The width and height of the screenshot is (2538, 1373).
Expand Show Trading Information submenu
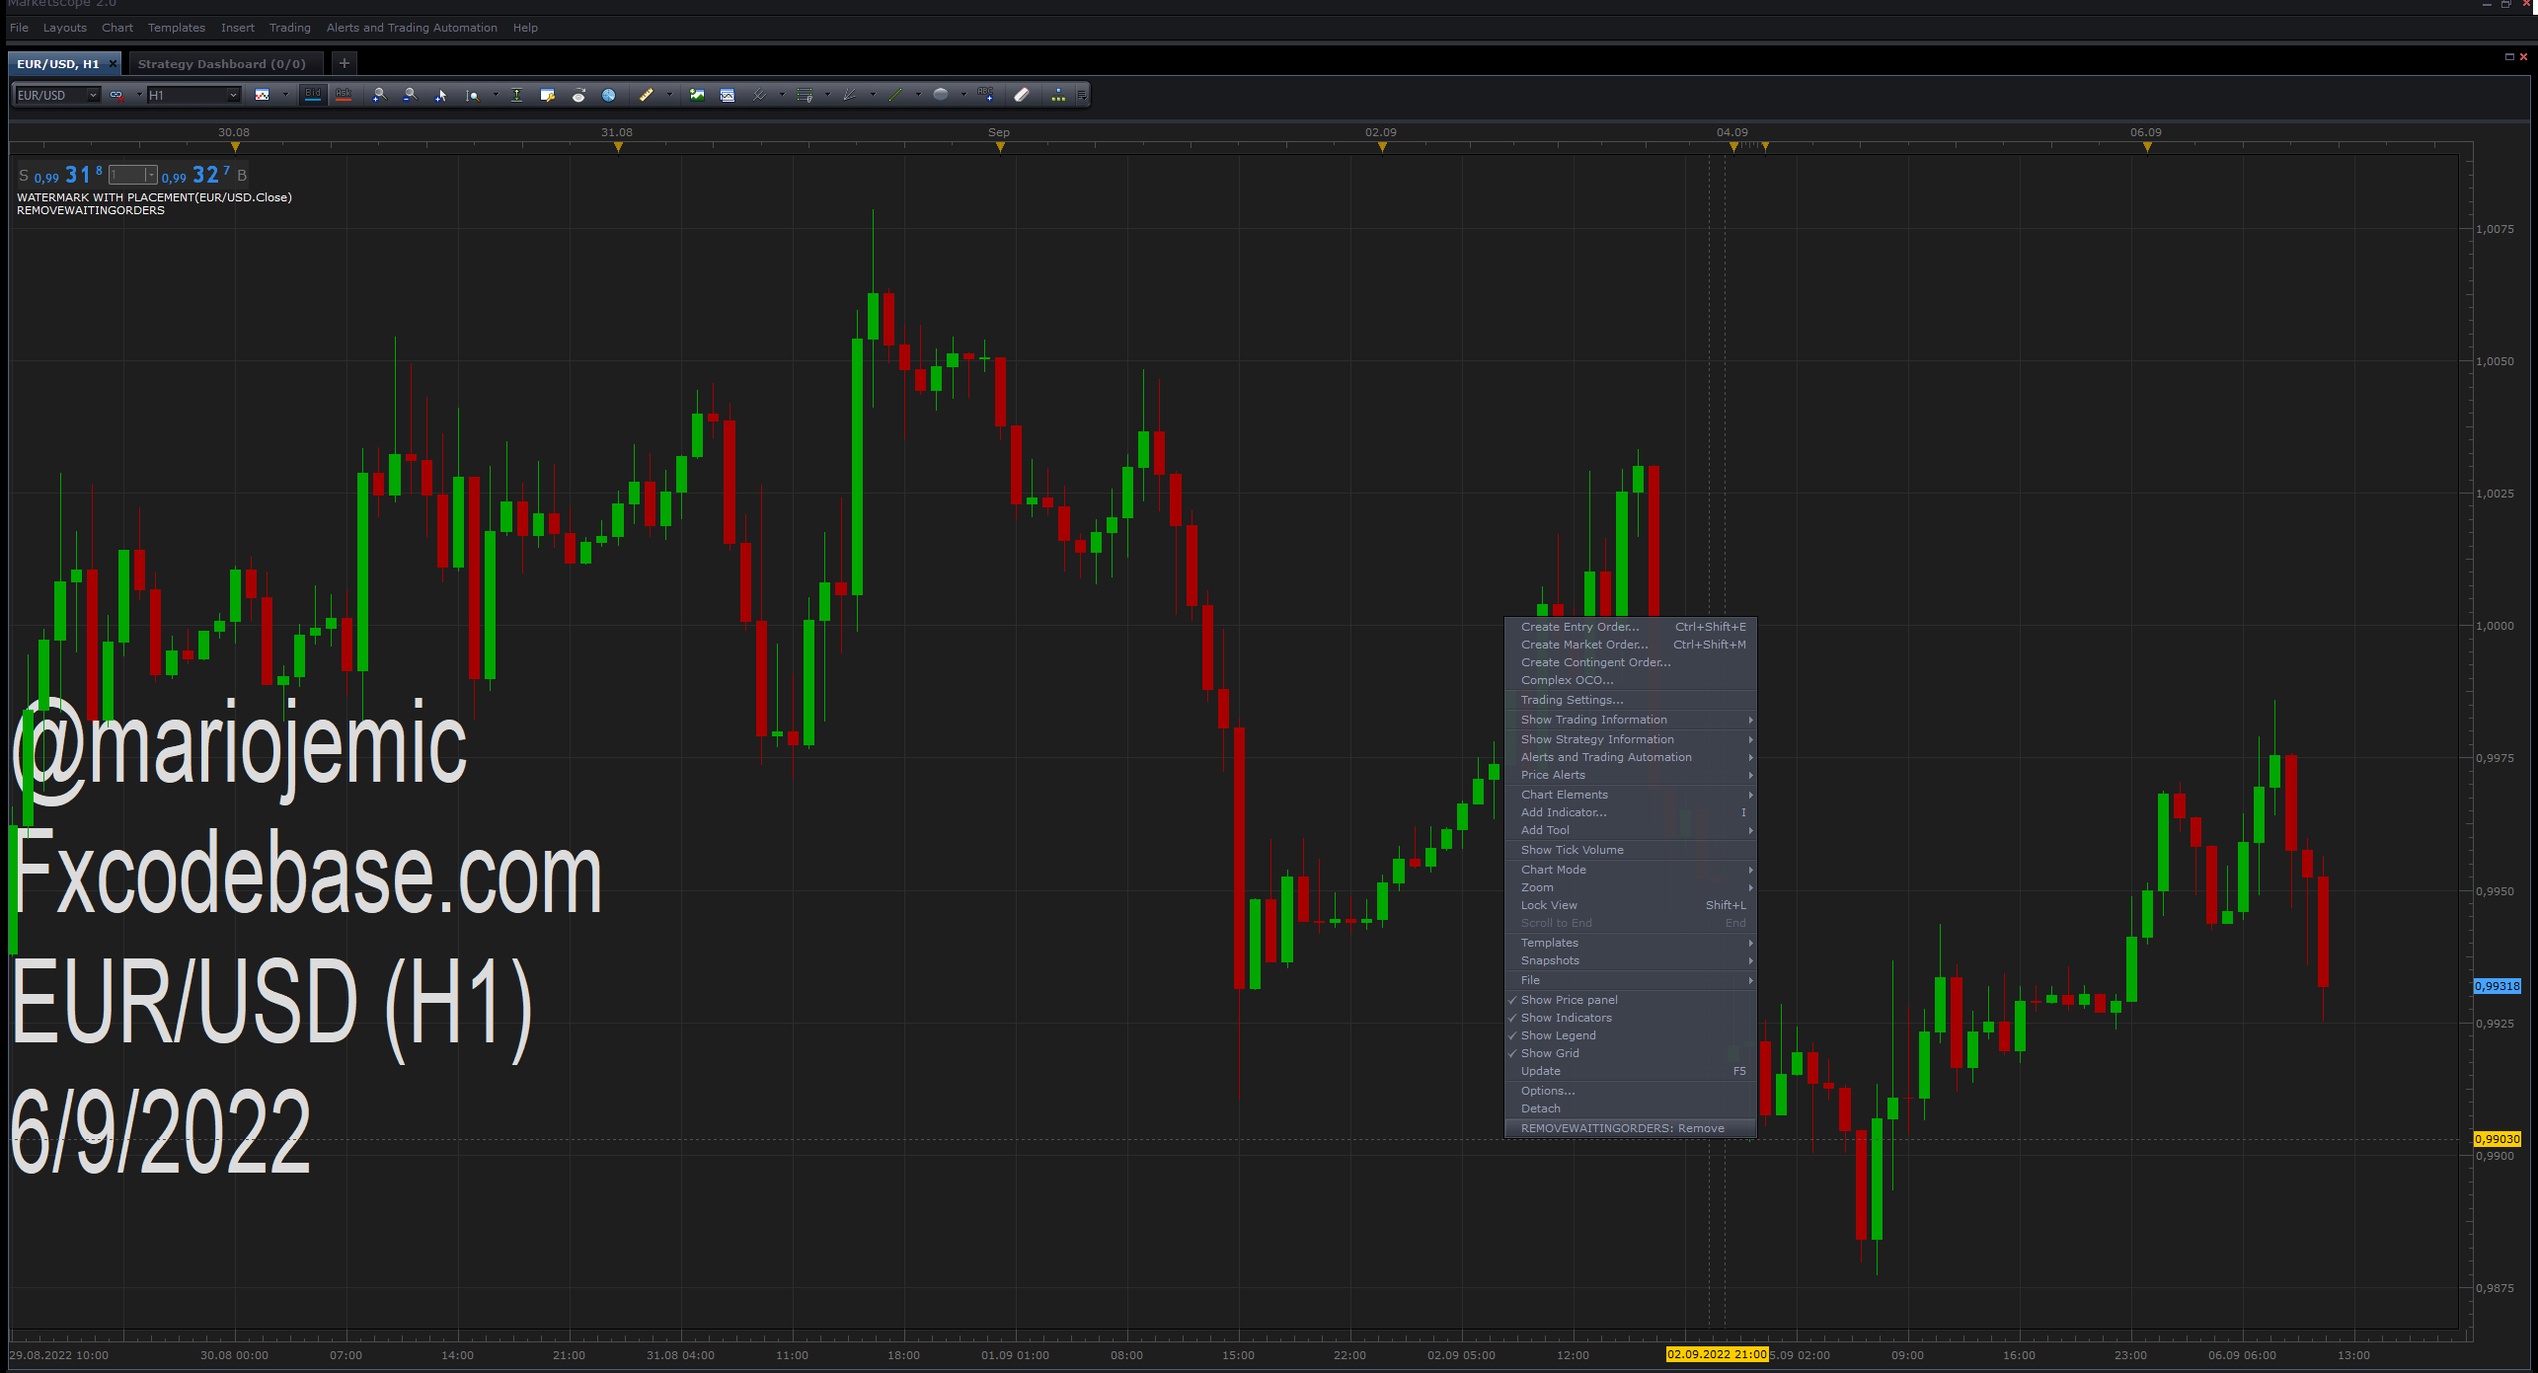click(x=1631, y=720)
